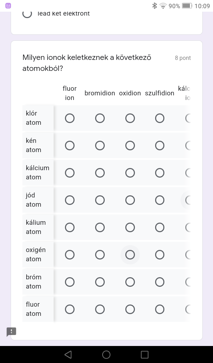Image resolution: width=213 pixels, height=363 pixels.
Task: Tap the oxidion column header
Action: [130, 93]
